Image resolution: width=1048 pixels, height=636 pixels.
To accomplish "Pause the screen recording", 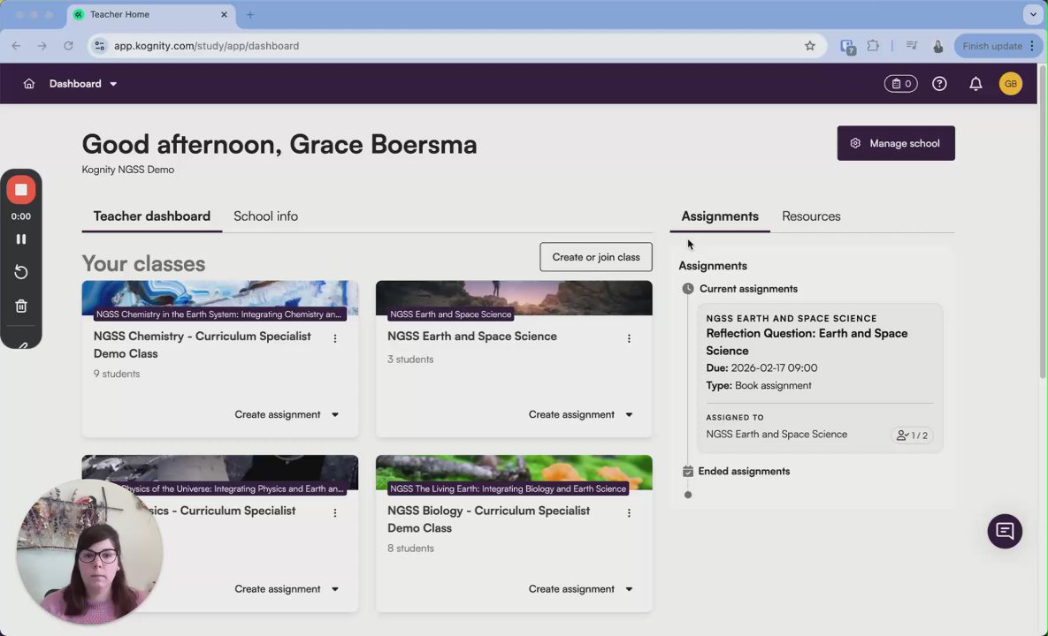I will [x=20, y=238].
